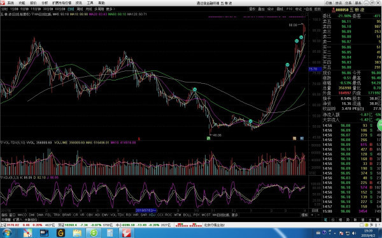This screenshot has width=382, height=238.
Task: Open the file explorer folder taskbar icon
Action: pos(77,233)
